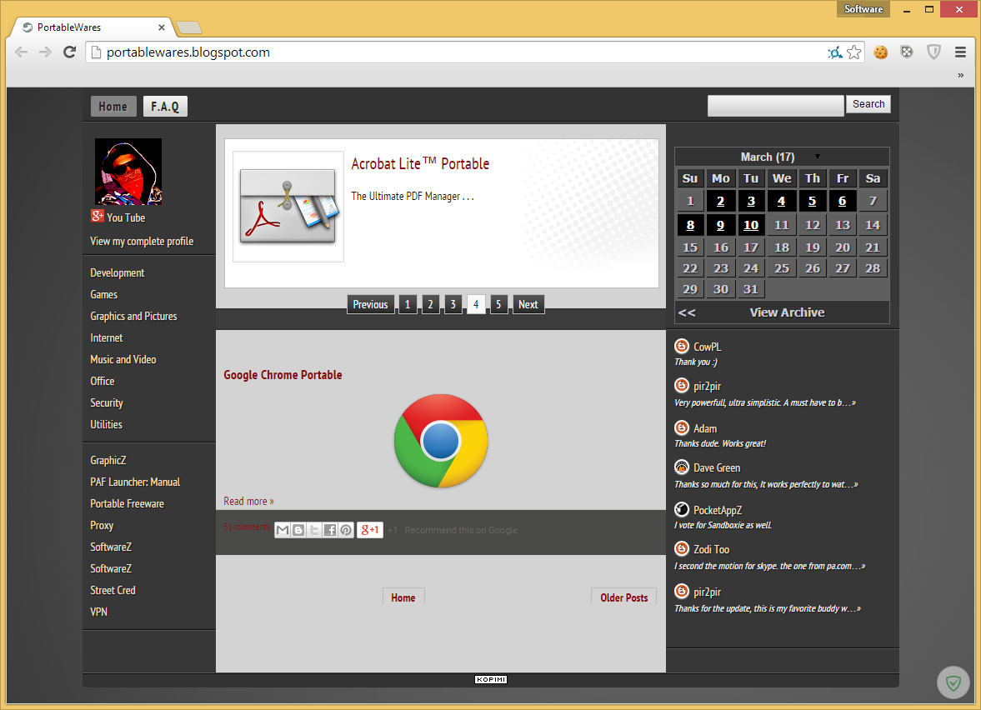Open the shield extension icon in toolbar
Viewport: 981px width, 710px height.
tap(933, 52)
